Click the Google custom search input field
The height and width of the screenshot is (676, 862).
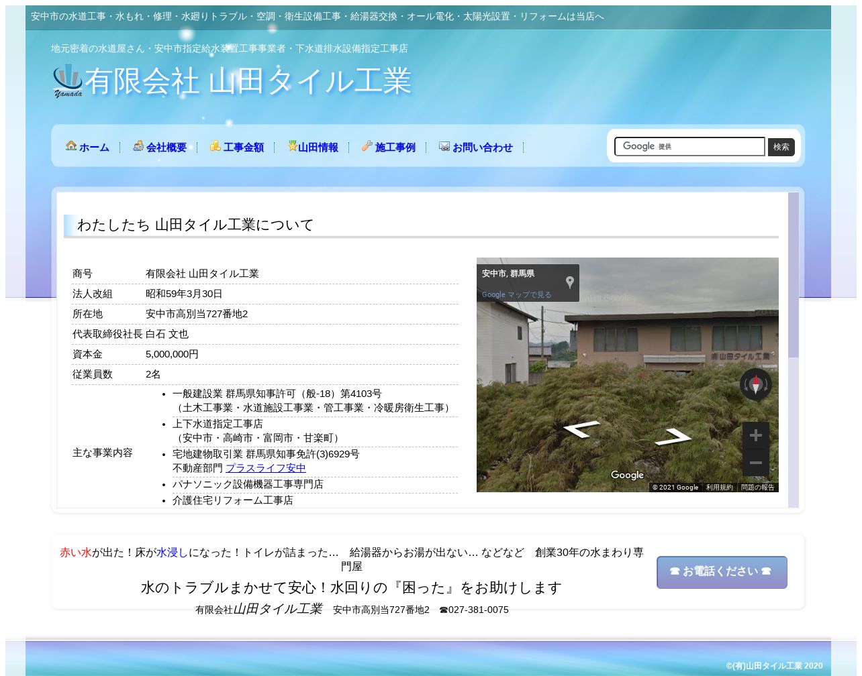(689, 146)
